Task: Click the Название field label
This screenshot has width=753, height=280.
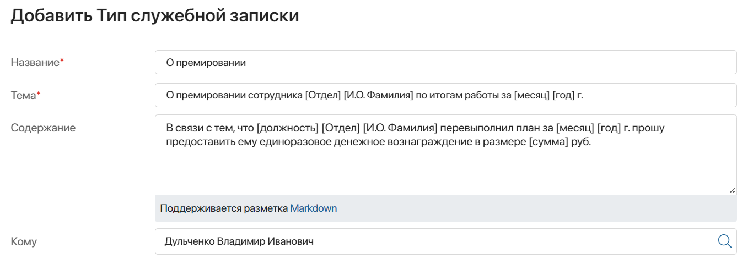Action: (x=35, y=62)
